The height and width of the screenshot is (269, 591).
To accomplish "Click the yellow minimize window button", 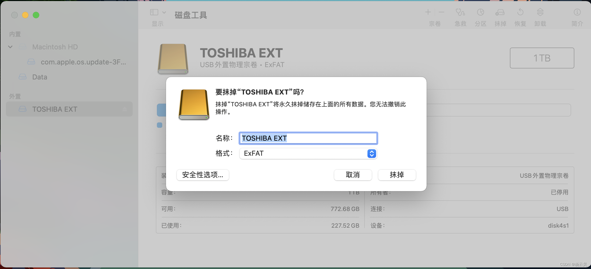I will point(25,15).
